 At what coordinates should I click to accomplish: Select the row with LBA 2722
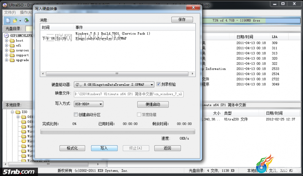pyautogui.click(x=251, y=79)
